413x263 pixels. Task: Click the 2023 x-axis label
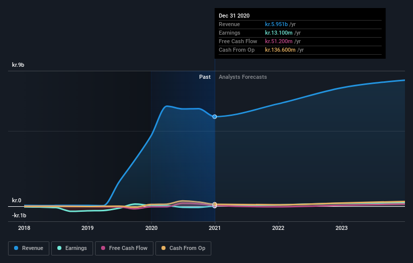tap(342, 228)
